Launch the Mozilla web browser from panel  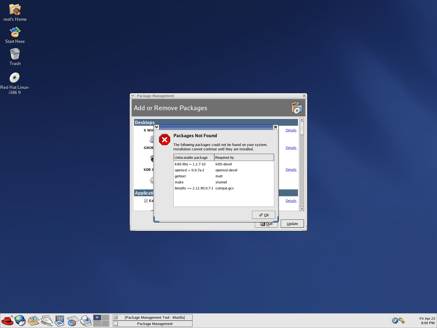20,320
